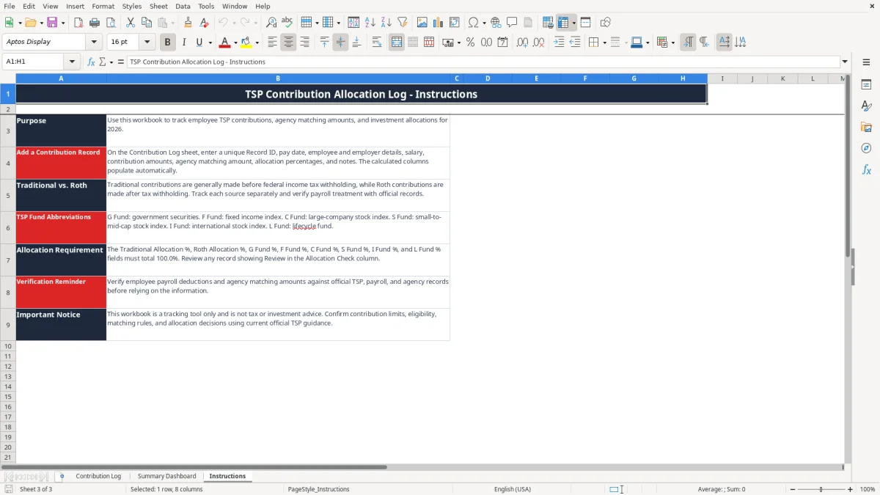The image size is (880, 495).
Task: Click the Format as Date icon
Action: [502, 43]
